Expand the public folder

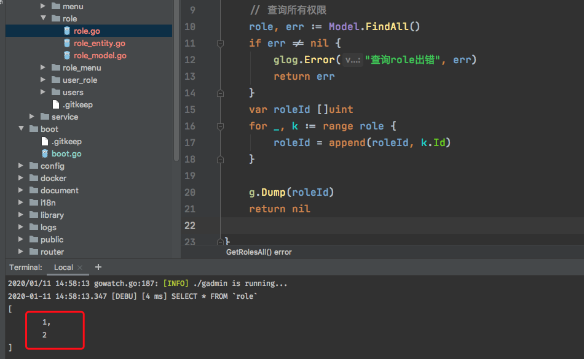click(x=20, y=239)
